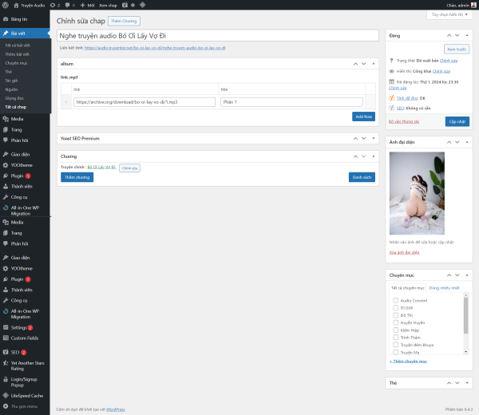Click the Cập nhật update button

point(457,121)
